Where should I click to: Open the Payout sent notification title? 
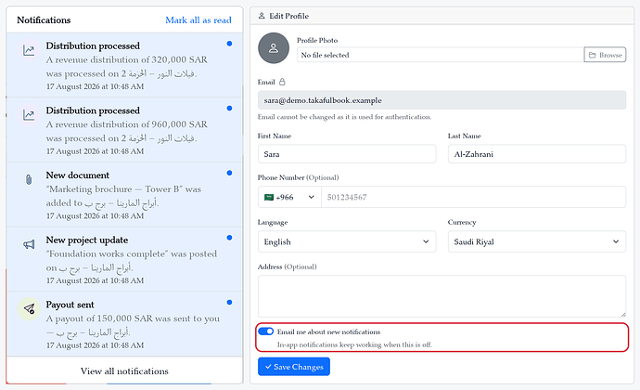tap(70, 305)
